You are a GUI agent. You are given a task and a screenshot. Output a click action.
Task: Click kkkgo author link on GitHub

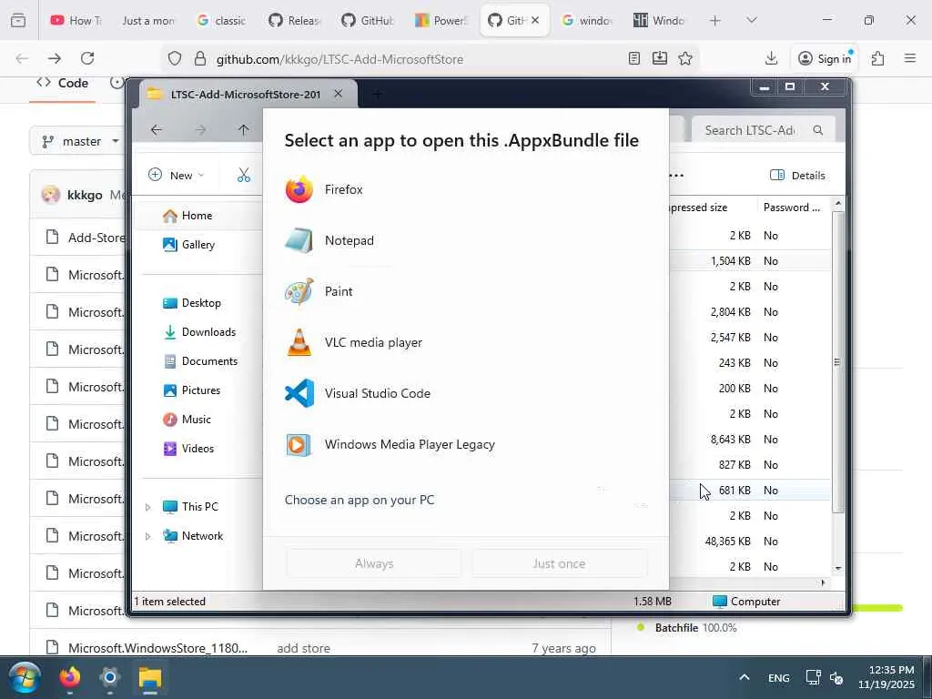point(85,195)
